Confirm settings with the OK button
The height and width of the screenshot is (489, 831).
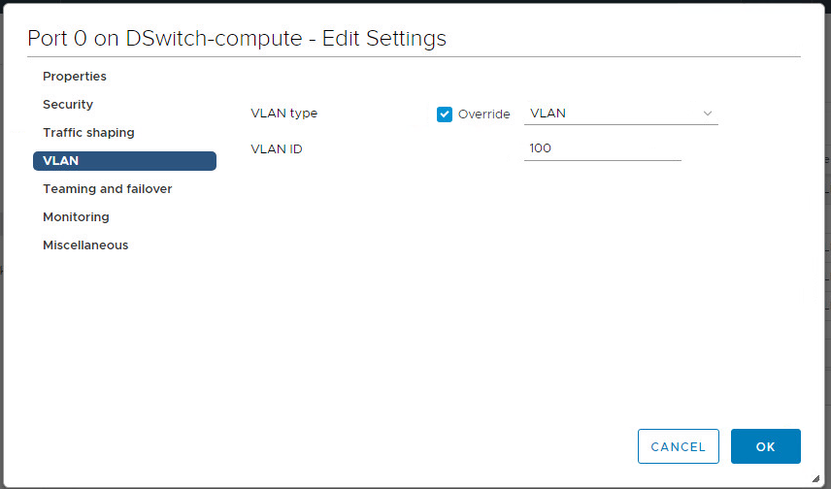coord(765,446)
